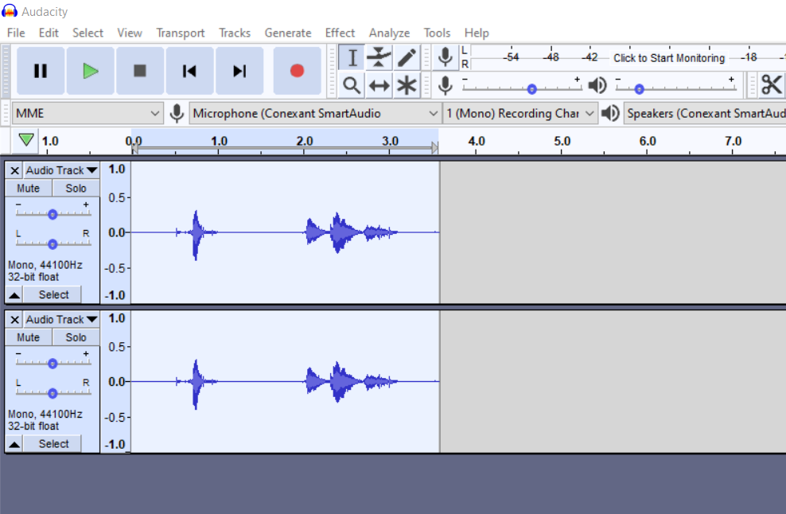Enable Solo on the bottom track
786x514 pixels.
click(x=76, y=337)
